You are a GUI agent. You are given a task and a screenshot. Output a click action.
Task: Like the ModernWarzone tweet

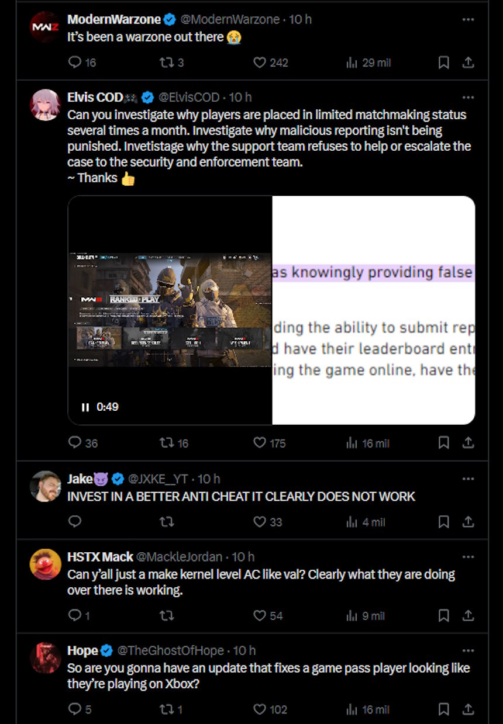click(260, 63)
